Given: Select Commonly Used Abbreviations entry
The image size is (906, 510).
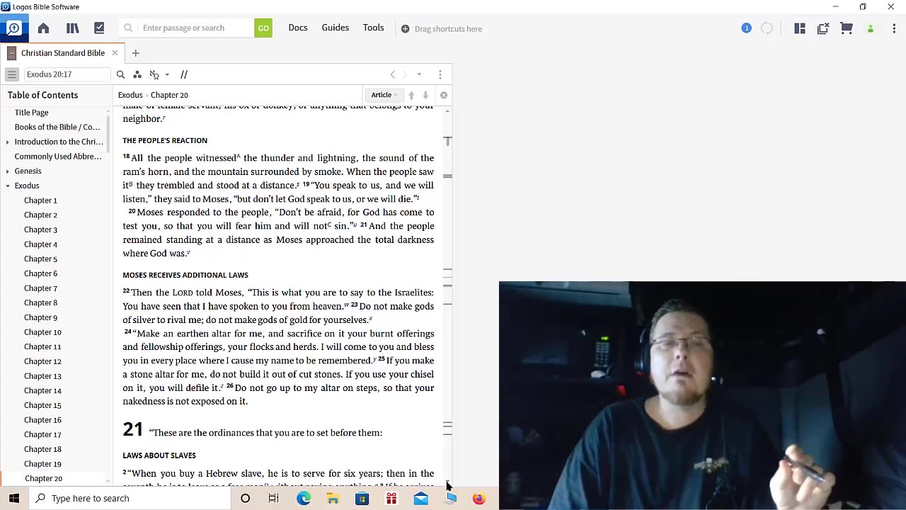Looking at the screenshot, I should pyautogui.click(x=58, y=157).
